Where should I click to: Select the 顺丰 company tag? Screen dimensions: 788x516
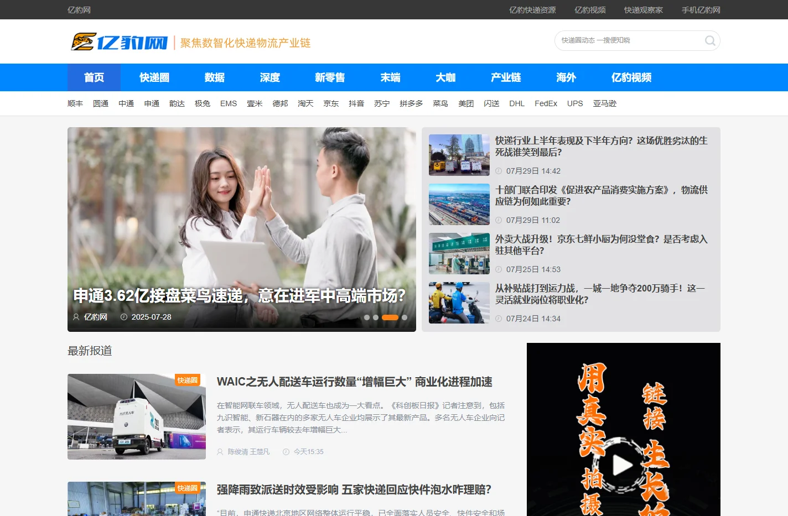point(75,103)
